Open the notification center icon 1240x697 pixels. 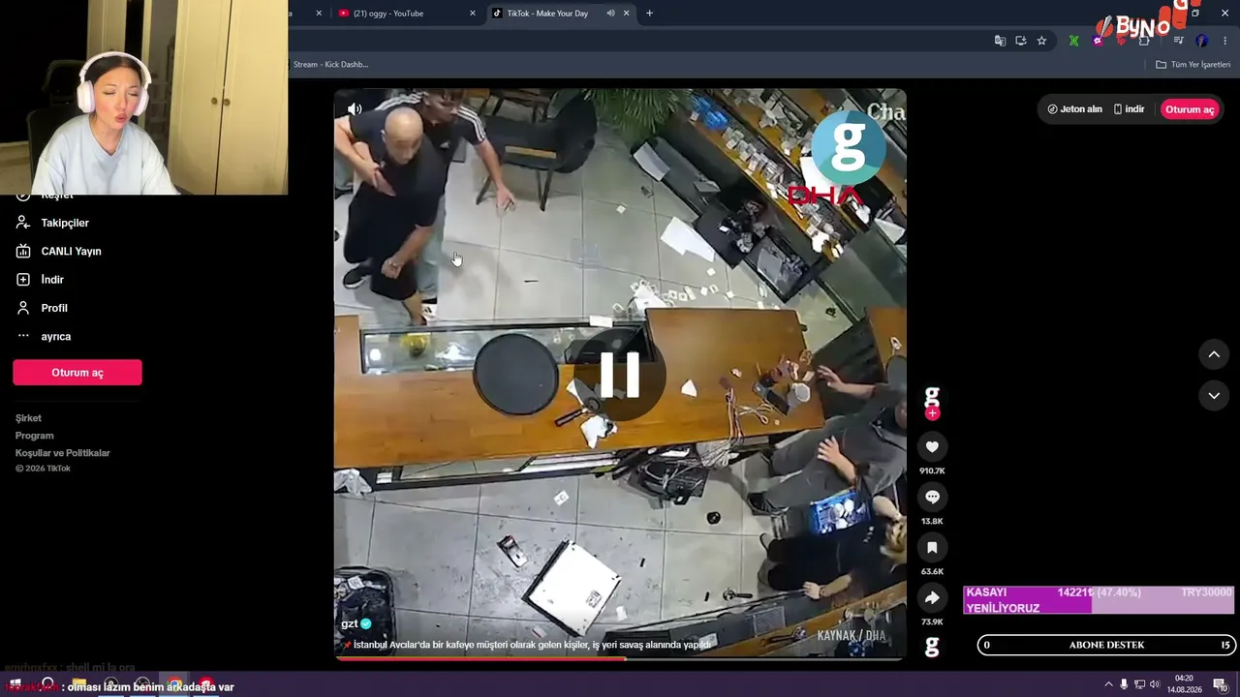click(x=1220, y=685)
